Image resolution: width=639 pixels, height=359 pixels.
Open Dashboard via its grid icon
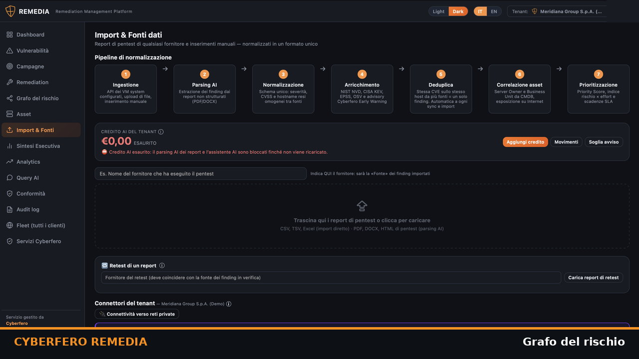tap(9, 35)
